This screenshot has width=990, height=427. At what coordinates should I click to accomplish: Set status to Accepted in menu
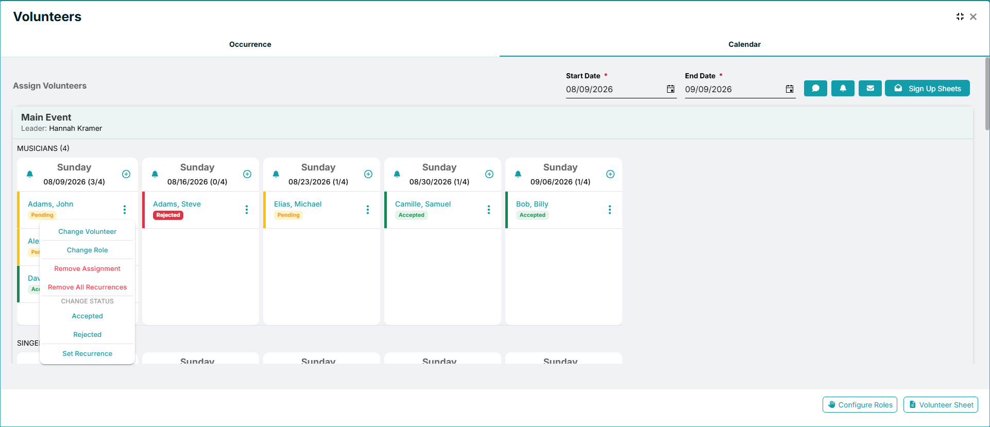click(88, 316)
